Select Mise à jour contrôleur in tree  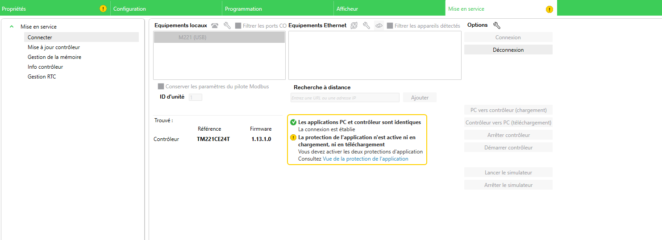point(54,47)
